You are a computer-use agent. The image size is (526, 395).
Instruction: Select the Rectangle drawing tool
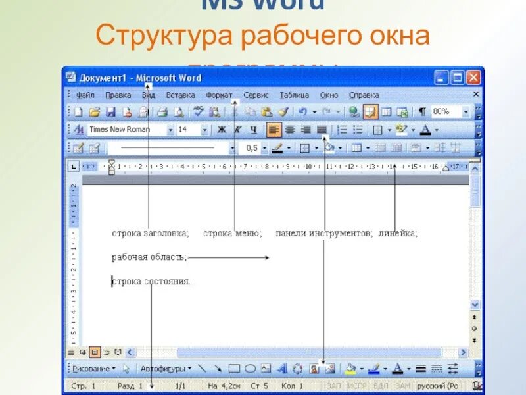click(234, 369)
